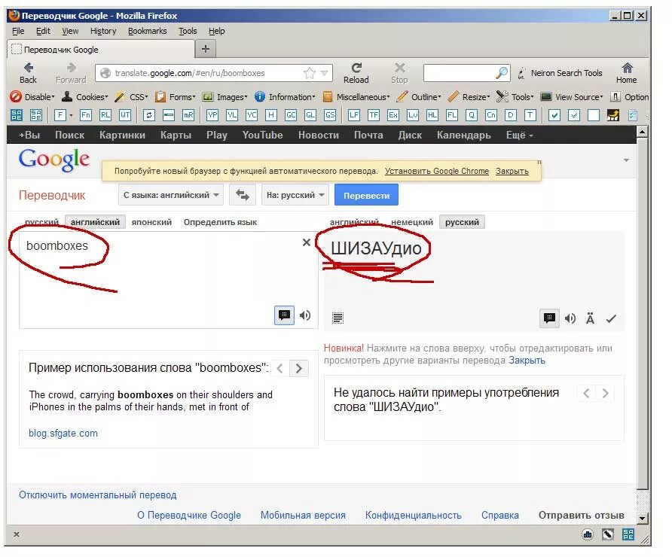
Task: Click the GL toolbar icon
Action: 310,115
